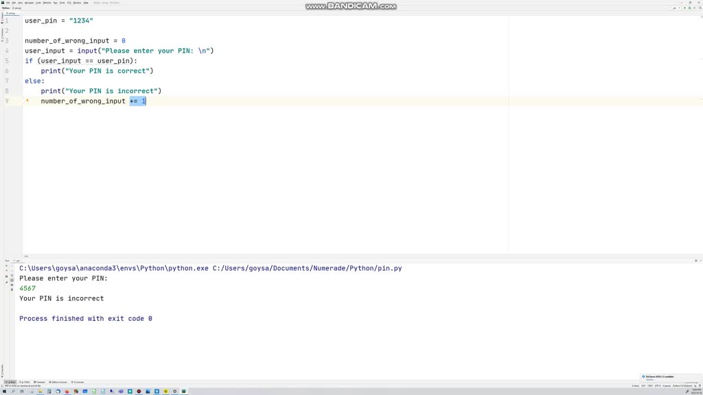The width and height of the screenshot is (703, 395).
Task: Open the Terminal tool window tab
Action: 39,382
